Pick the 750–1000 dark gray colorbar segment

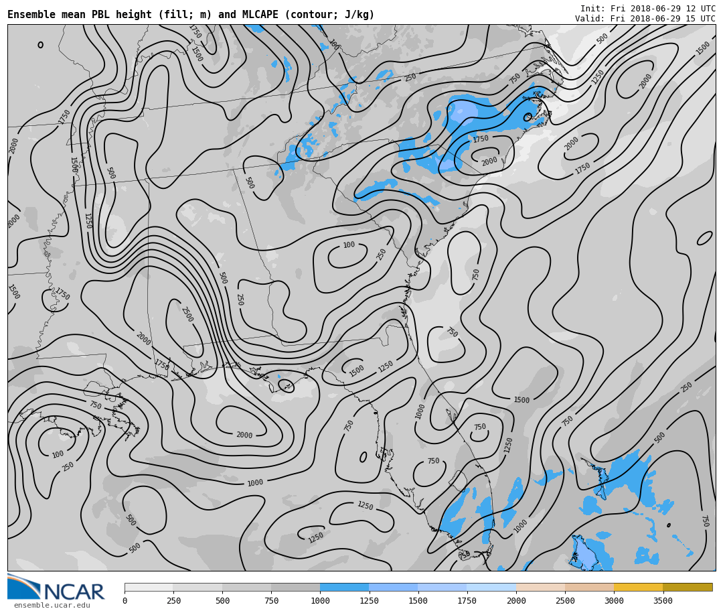(x=296, y=587)
